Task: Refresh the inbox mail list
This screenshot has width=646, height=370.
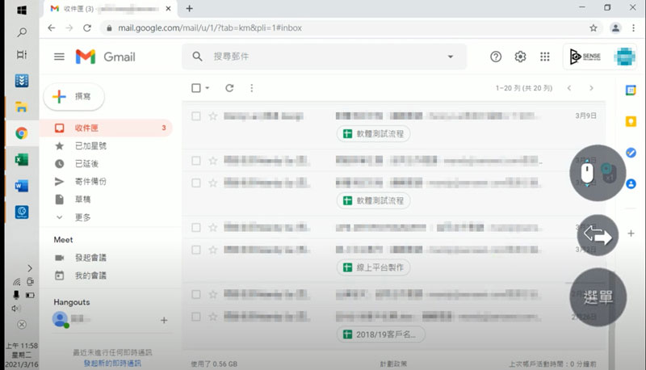Action: pos(229,88)
